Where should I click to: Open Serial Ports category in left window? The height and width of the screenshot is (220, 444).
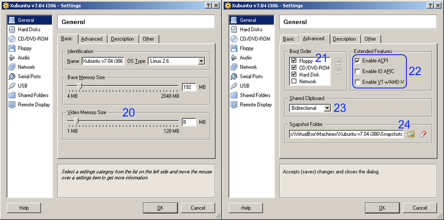tap(24, 76)
